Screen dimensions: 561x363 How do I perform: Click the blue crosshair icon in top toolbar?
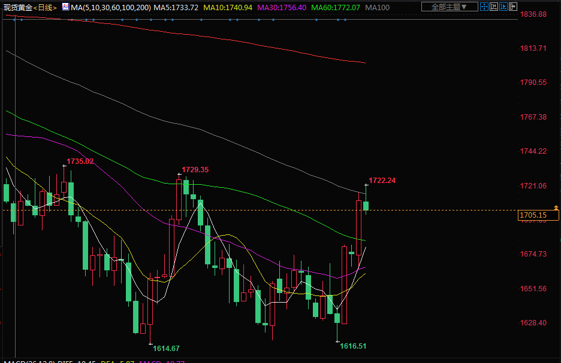[x=483, y=7]
